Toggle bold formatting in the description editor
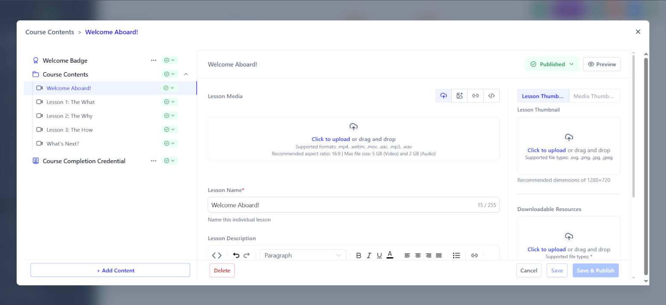Viewport: 666px width, 305px height. click(x=359, y=256)
